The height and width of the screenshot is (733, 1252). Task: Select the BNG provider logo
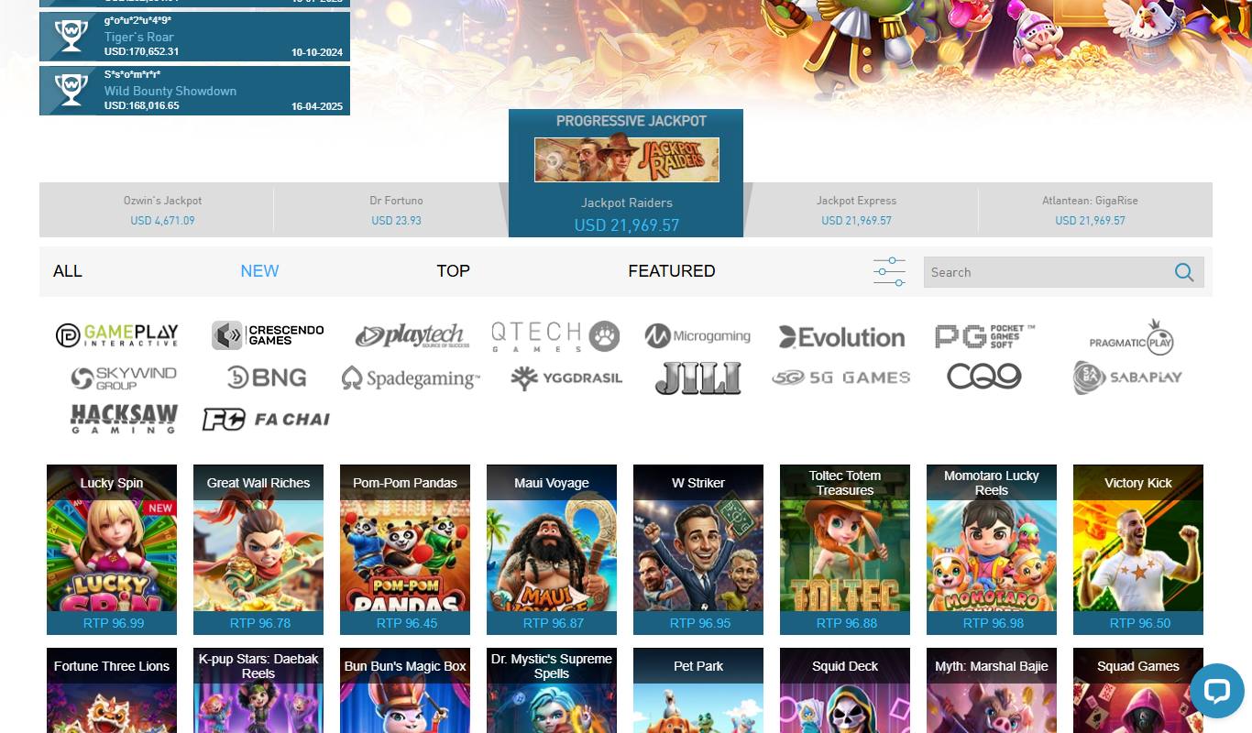[266, 377]
